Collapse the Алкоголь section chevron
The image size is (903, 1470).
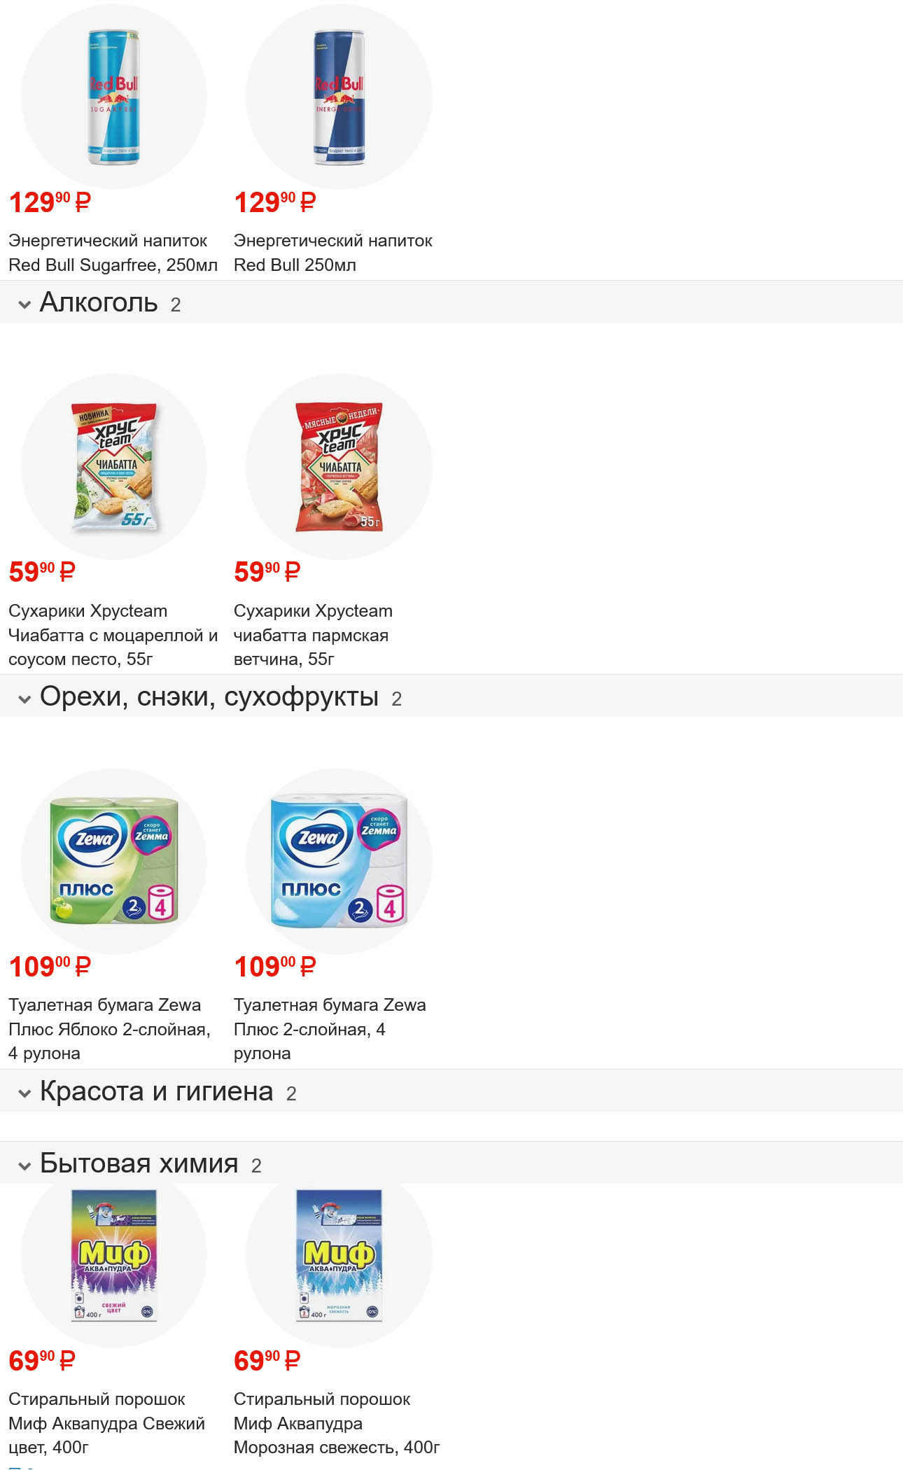point(24,304)
